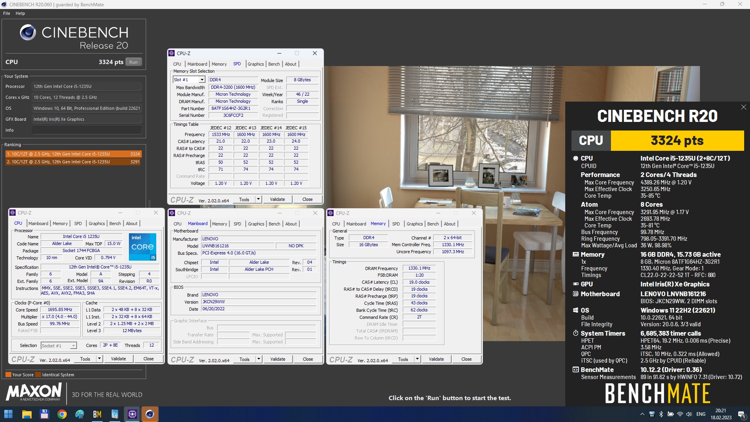Click the DRAM Frequency 1330.1 MHz value

point(419,268)
